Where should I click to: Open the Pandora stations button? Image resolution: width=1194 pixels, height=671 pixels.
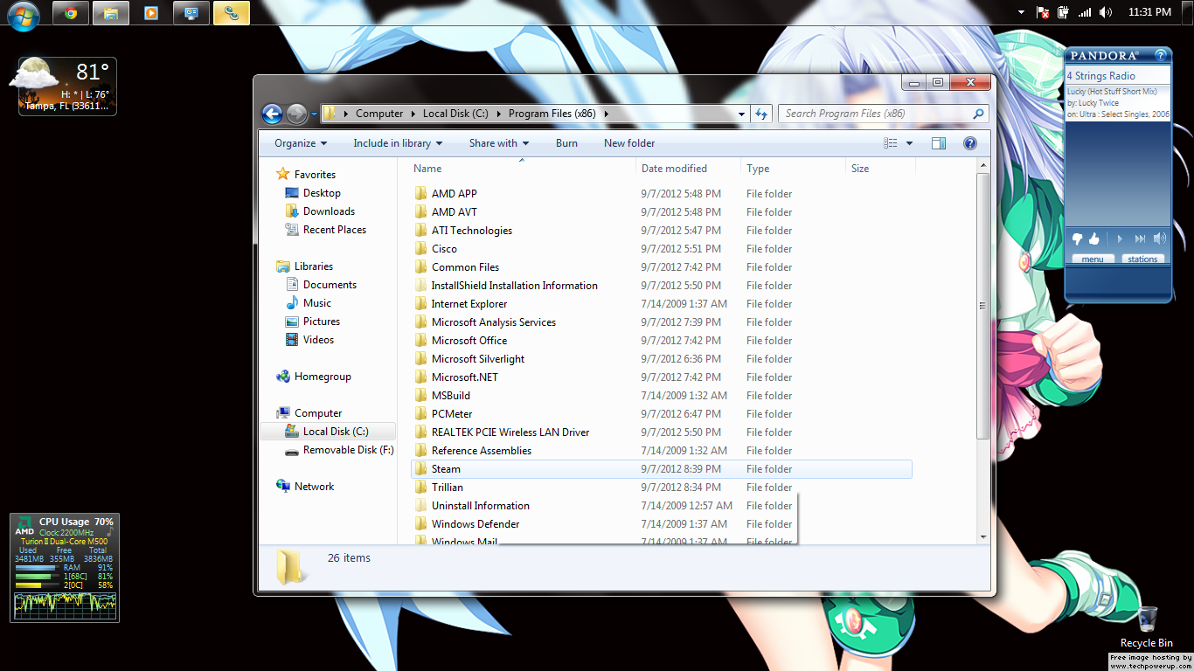click(x=1142, y=259)
